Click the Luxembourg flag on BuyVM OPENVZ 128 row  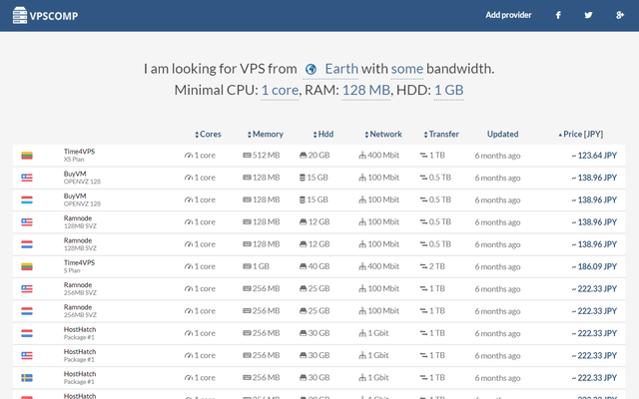click(x=27, y=199)
